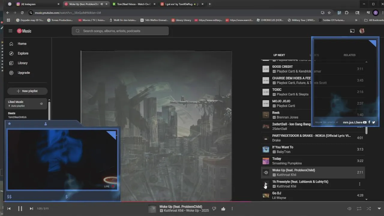The image size is (384, 216).
Task: Go back in browser
Action: 8,13
